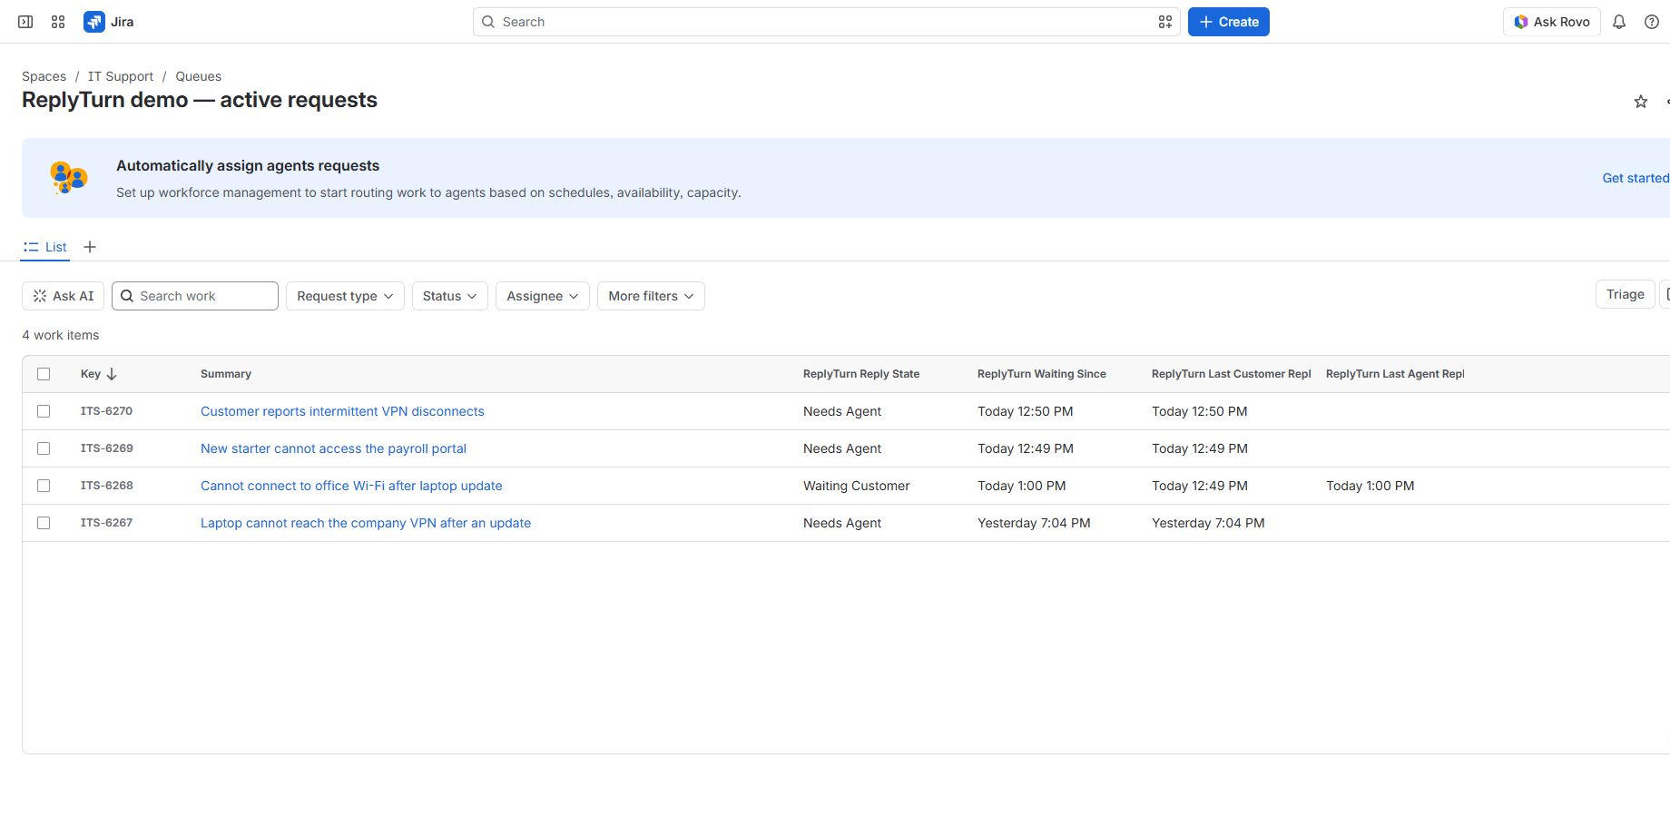The width and height of the screenshot is (1670, 817).
Task: Click the workforce management banner icon
Action: [x=68, y=177]
